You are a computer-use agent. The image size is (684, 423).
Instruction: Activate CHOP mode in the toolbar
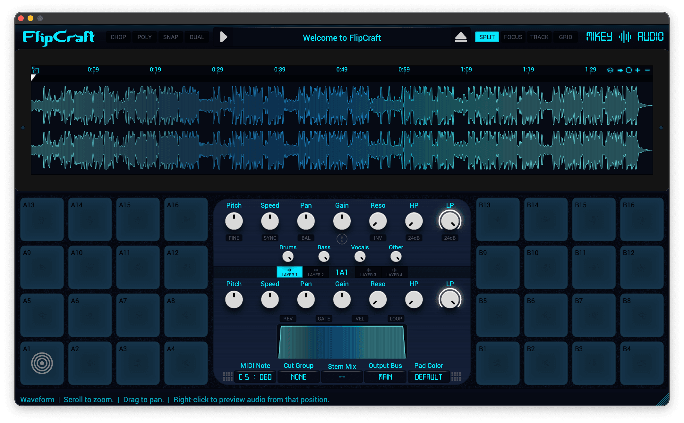point(118,37)
